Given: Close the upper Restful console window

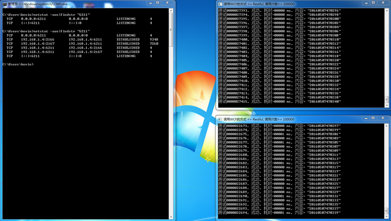Looking at the screenshot, I should tap(382, 3).
